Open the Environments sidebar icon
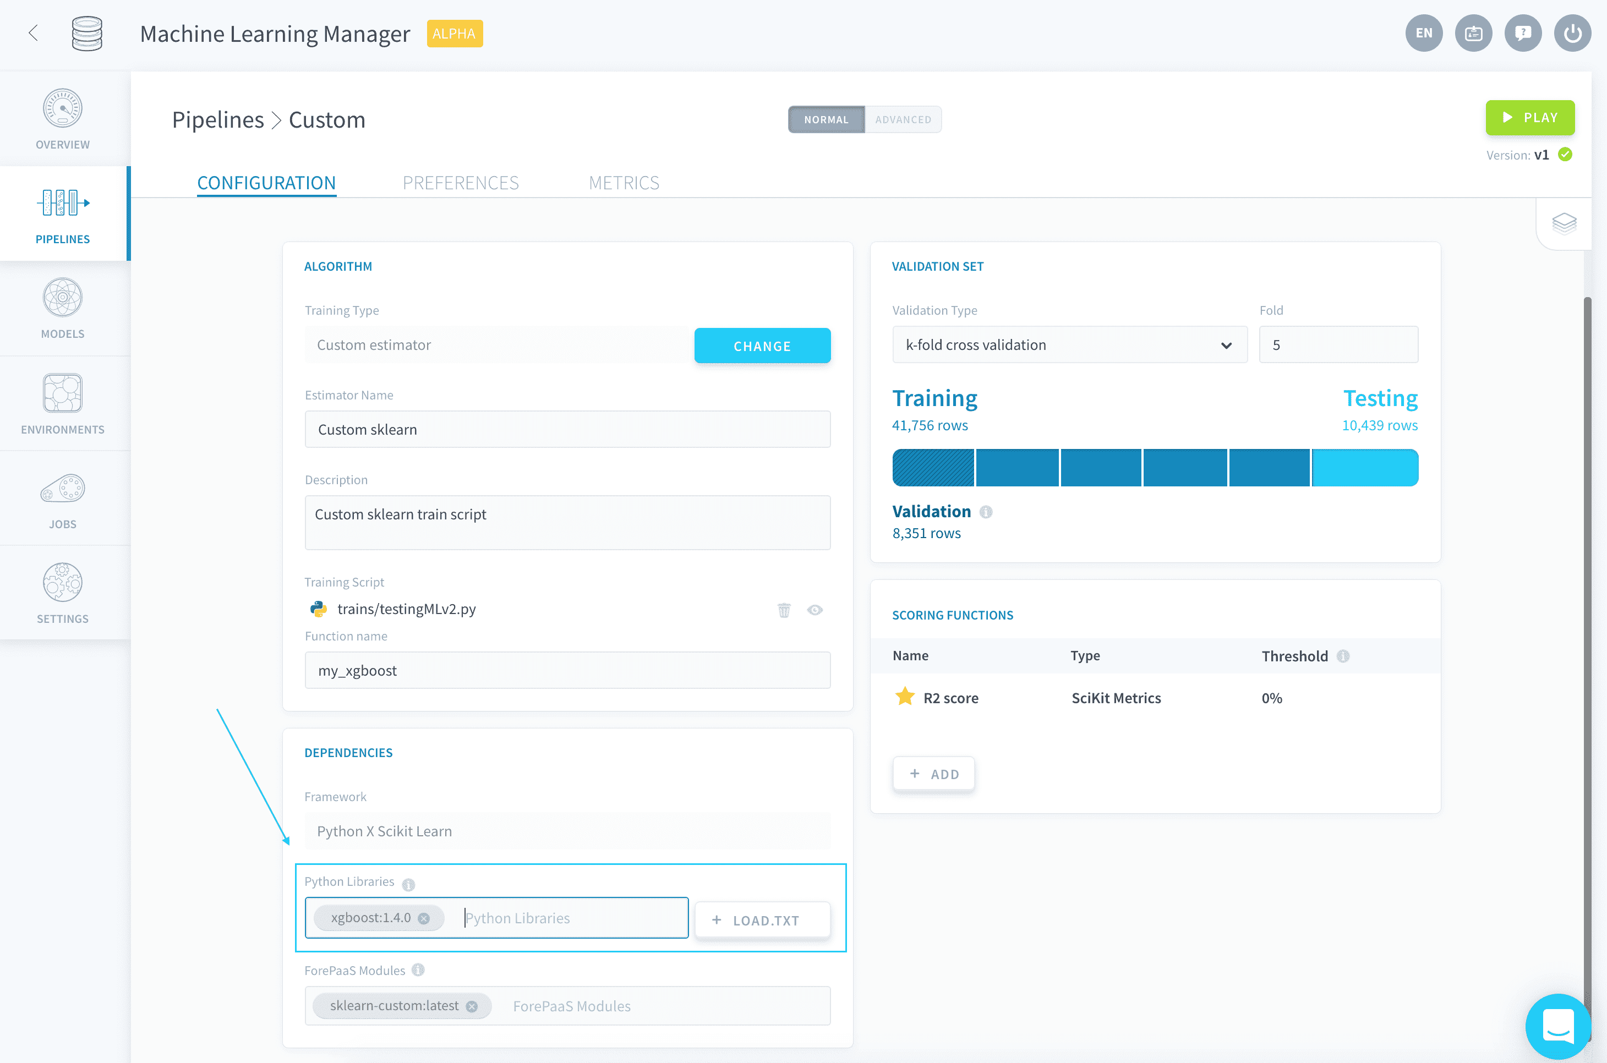Image resolution: width=1607 pixels, height=1063 pixels. coord(62,393)
